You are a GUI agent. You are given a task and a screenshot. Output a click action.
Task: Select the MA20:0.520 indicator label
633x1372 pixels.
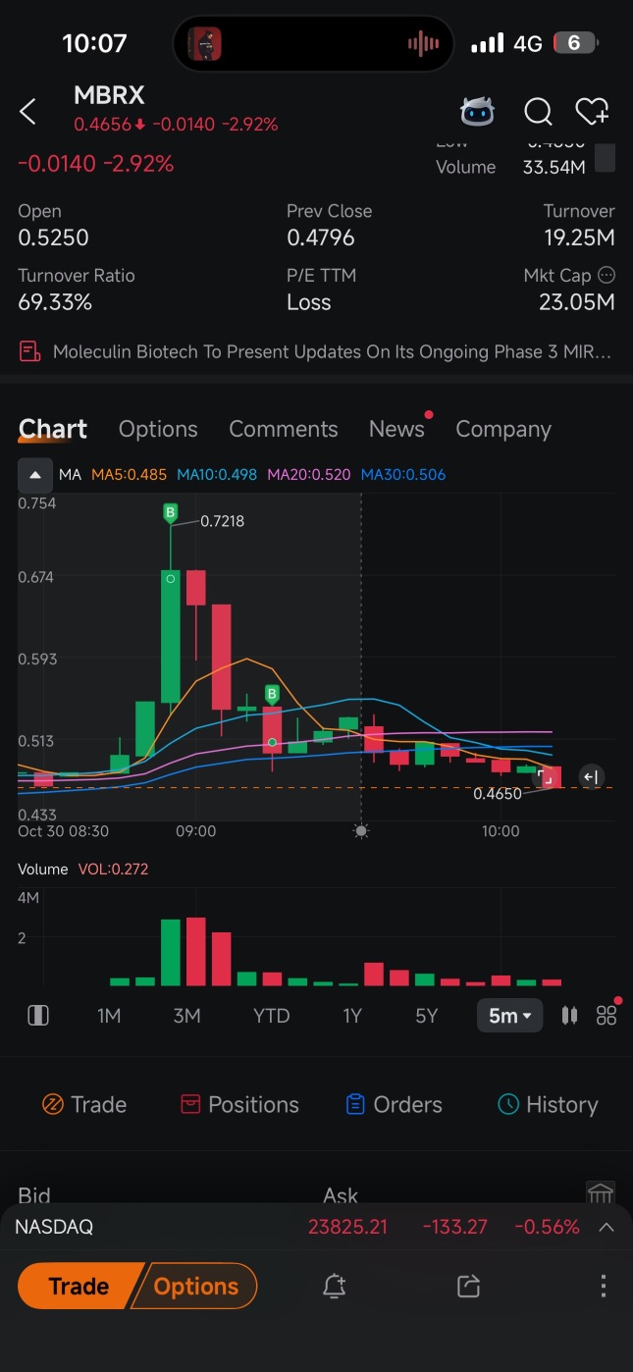tap(308, 475)
